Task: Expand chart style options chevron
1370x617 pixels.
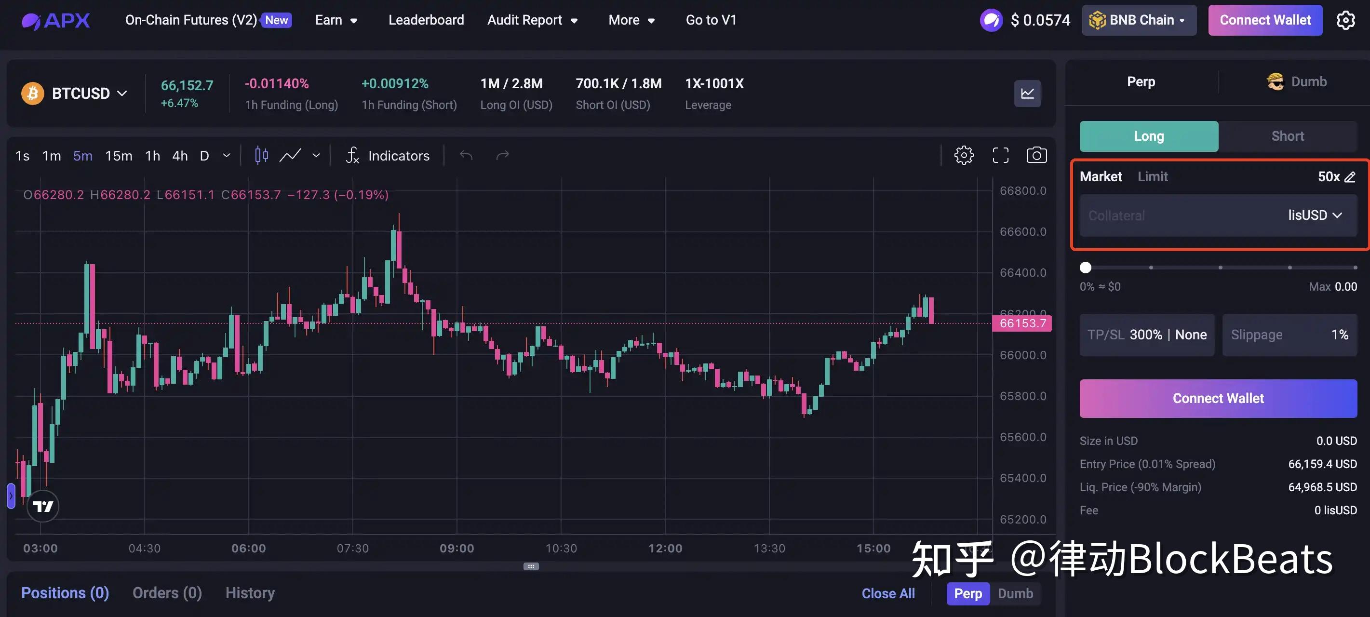Action: [316, 155]
